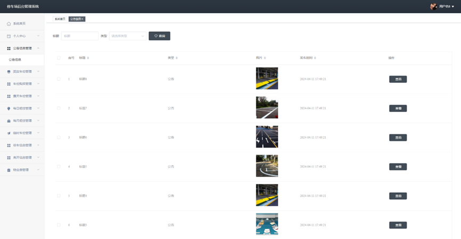Toggle the select-all checkbox in table header
The image size is (461, 239).
pyautogui.click(x=59, y=58)
